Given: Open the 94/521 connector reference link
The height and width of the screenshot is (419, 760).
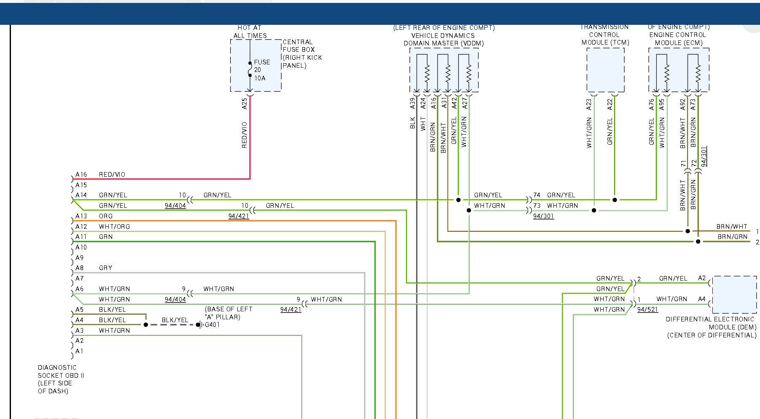Looking at the screenshot, I should coord(647,310).
